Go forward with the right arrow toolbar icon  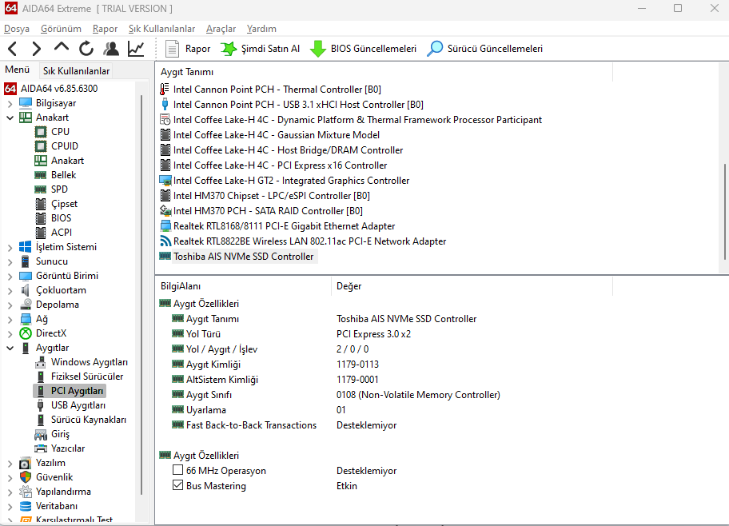[x=36, y=49]
